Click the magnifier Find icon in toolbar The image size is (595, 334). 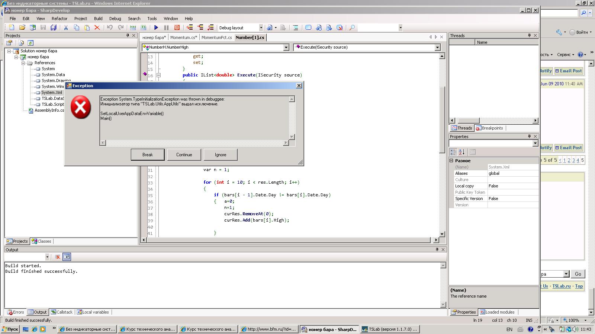point(352,27)
